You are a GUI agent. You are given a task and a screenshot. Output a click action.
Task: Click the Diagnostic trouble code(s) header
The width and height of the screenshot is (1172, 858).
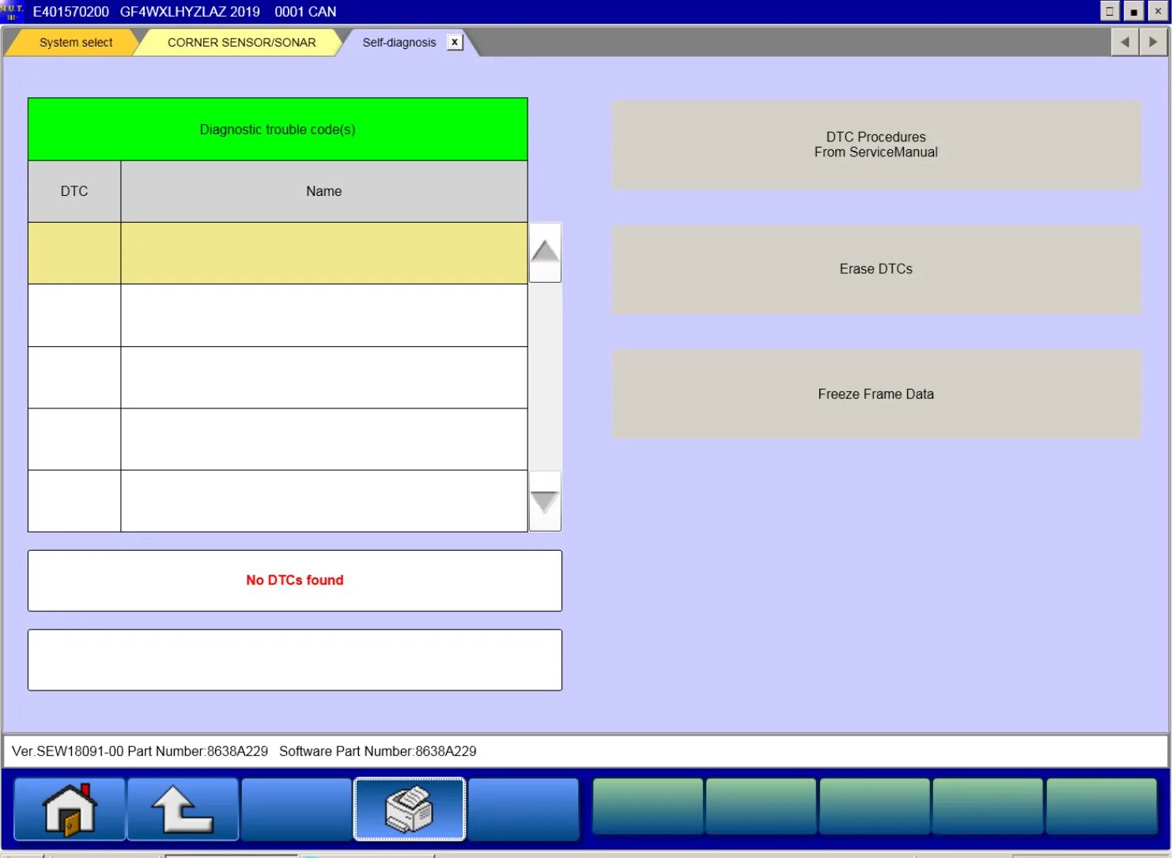pyautogui.click(x=278, y=130)
